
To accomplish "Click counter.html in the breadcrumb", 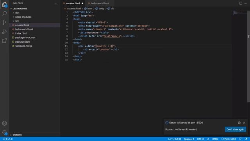I will pyautogui.click(x=74, y=9).
